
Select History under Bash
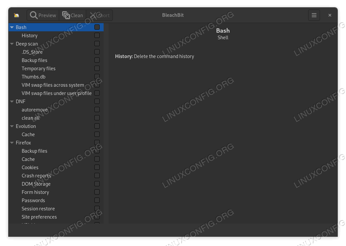(30, 36)
